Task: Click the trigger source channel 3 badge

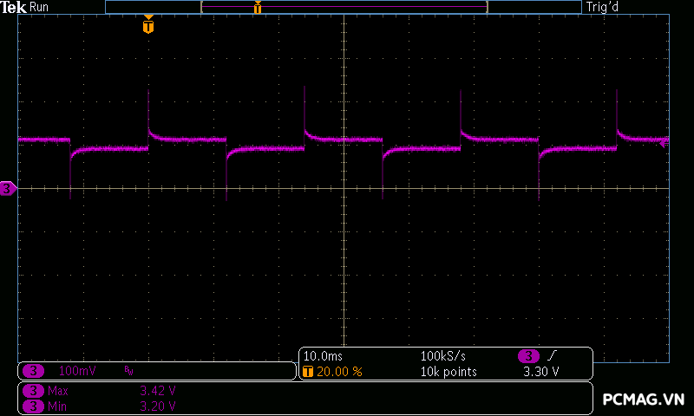Action: (528, 356)
